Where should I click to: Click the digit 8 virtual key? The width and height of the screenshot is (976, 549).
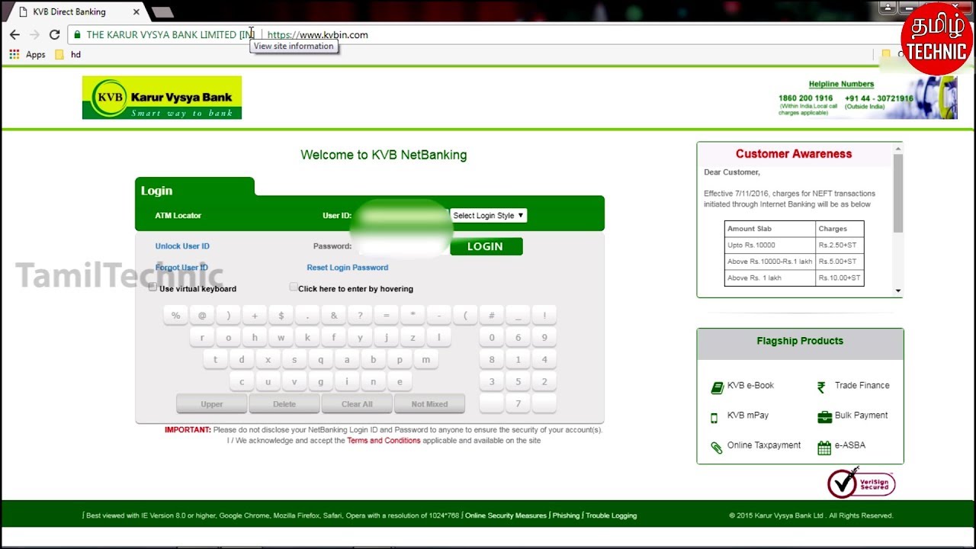(x=492, y=360)
